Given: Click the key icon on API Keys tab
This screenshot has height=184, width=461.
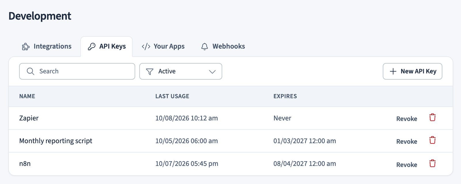Looking at the screenshot, I should [92, 47].
